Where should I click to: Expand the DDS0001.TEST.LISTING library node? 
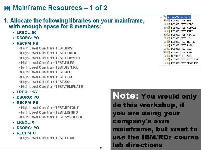[165, 42]
